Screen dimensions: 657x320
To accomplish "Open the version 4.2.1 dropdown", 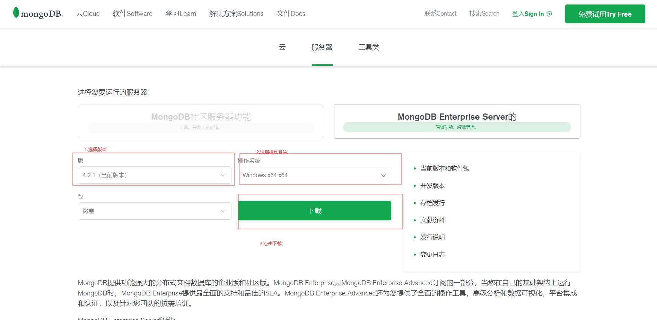I will [155, 175].
